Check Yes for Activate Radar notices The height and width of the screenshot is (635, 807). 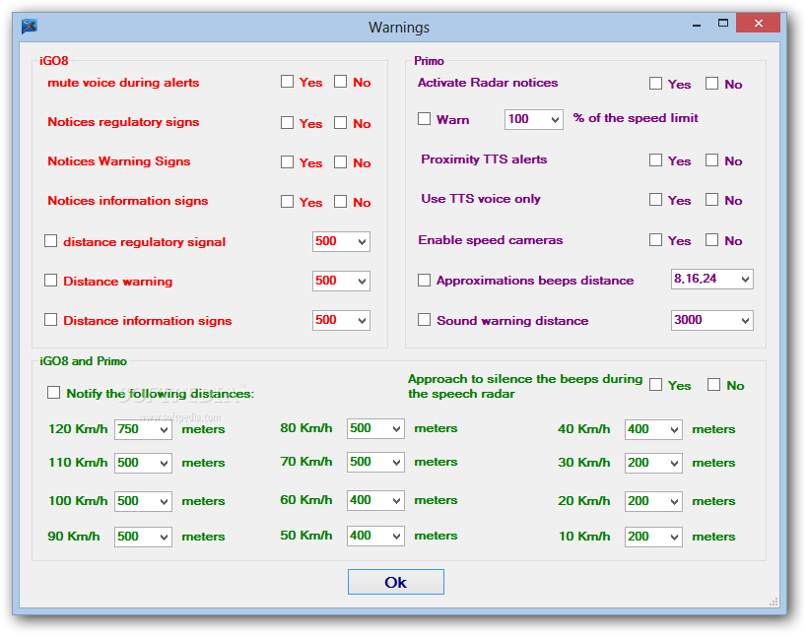tap(655, 84)
